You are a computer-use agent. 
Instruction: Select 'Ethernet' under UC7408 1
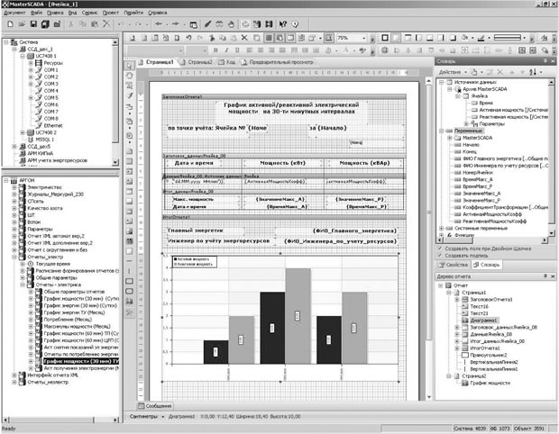(53, 125)
